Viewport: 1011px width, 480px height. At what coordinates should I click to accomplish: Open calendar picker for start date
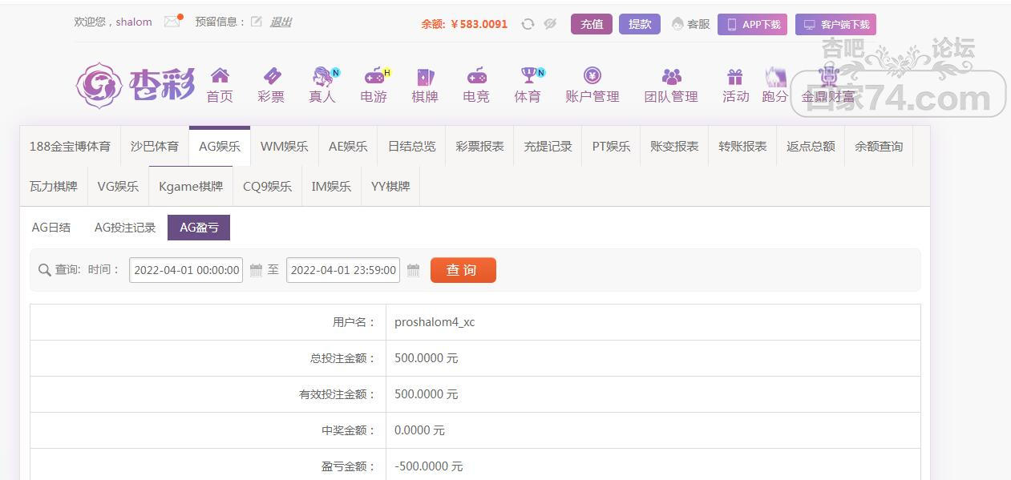tap(256, 270)
